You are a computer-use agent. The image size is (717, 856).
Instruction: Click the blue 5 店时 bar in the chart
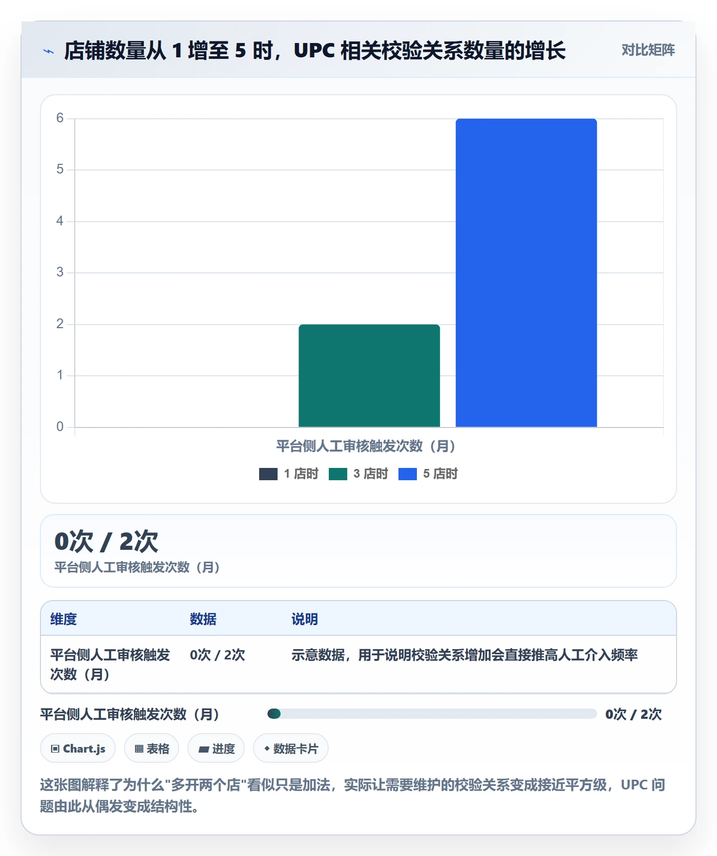pos(526,272)
